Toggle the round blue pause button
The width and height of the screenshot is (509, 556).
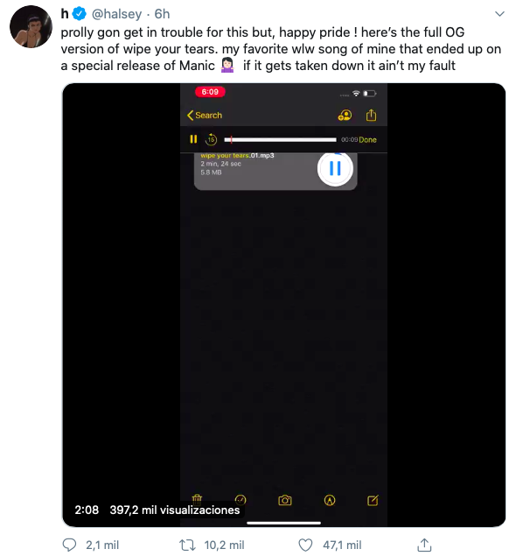pos(335,168)
